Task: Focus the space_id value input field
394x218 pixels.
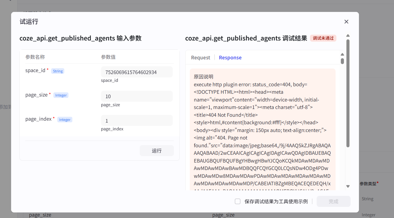Action: coord(137,72)
